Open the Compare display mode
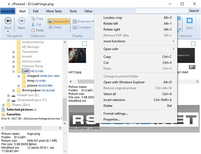Screen dimensions: 201x154 (x=82, y=27)
